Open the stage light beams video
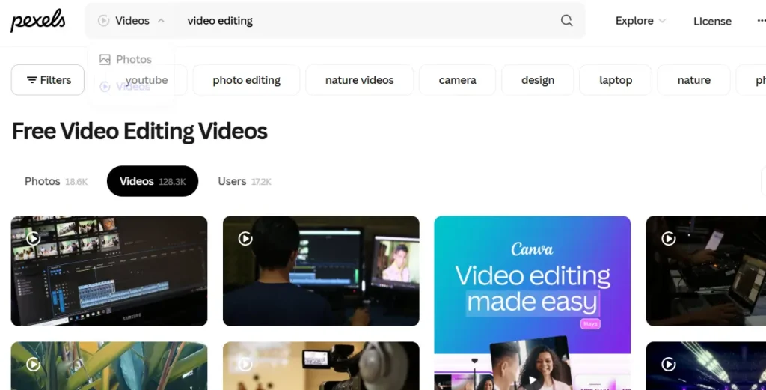766x390 pixels. click(x=706, y=365)
